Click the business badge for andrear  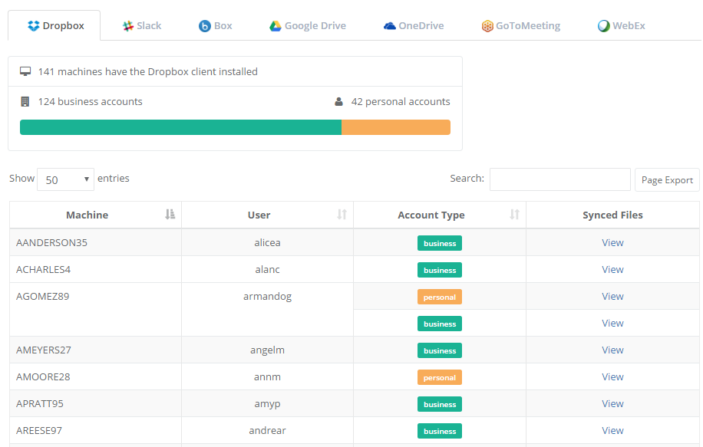click(x=439, y=432)
